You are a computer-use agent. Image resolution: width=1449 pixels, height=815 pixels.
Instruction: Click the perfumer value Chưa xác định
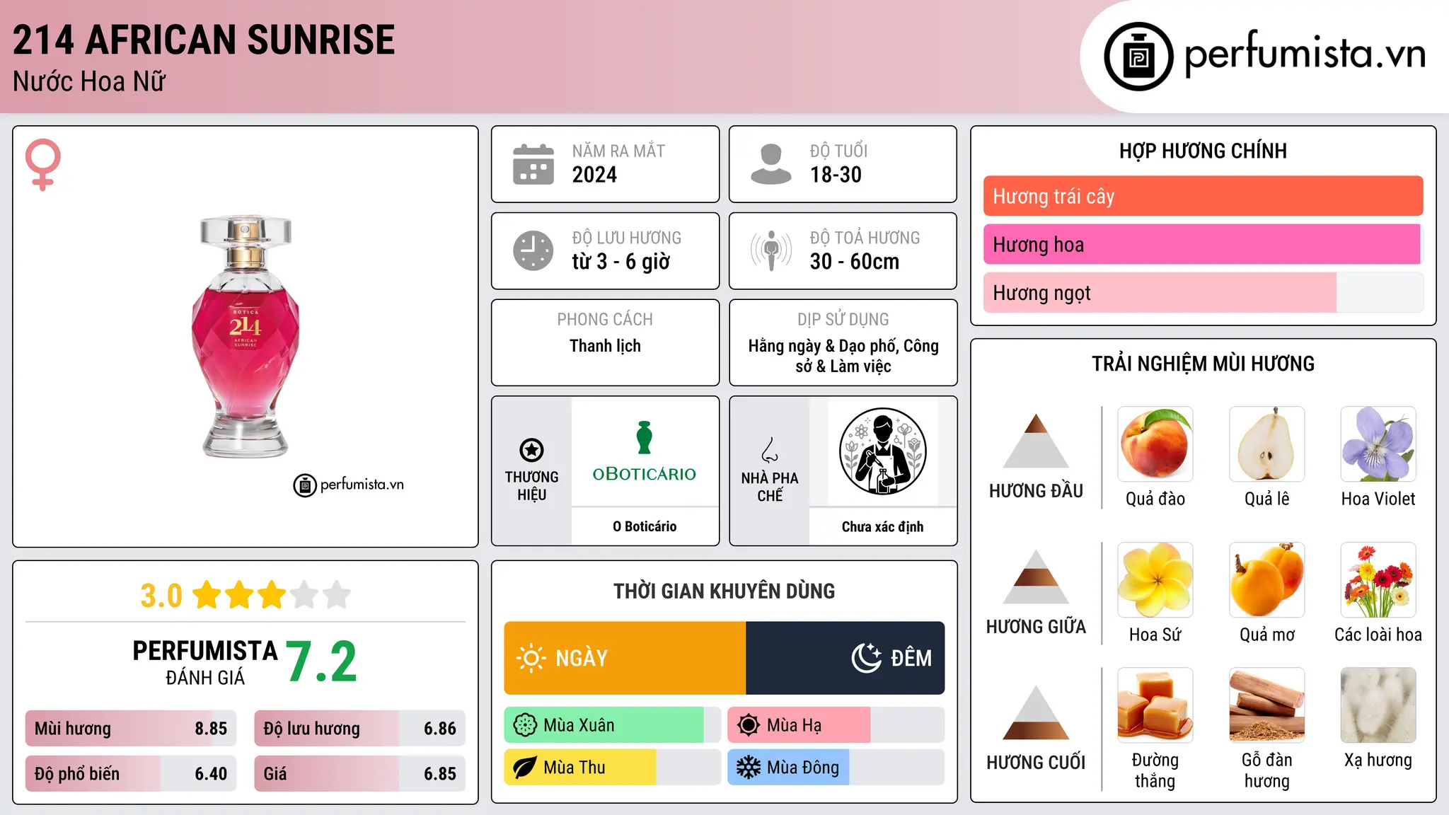pyautogui.click(x=882, y=526)
